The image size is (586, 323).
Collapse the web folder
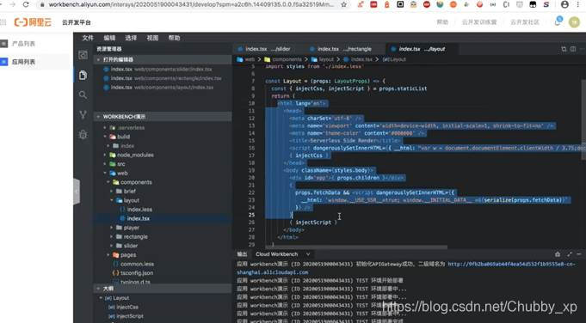click(x=122, y=173)
